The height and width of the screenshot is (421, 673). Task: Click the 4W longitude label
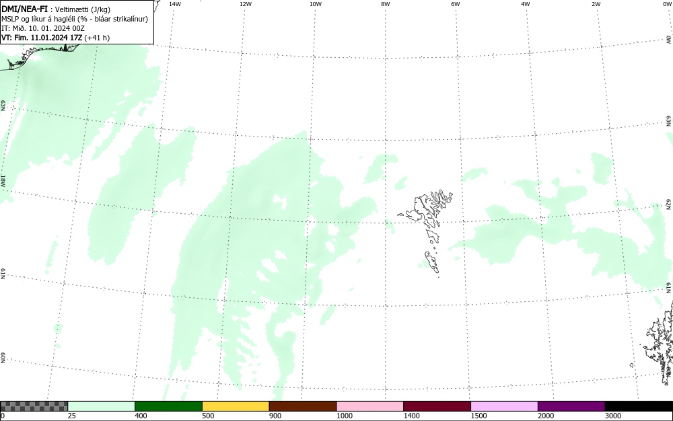pos(526,4)
